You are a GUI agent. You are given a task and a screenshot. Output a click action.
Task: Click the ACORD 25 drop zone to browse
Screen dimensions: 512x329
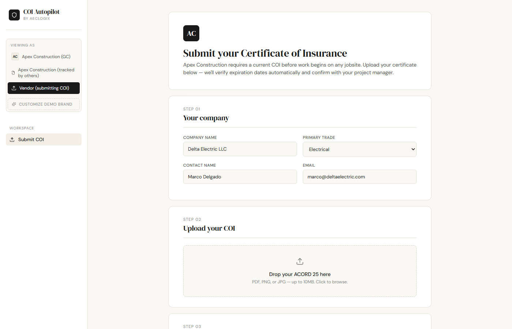(300, 271)
